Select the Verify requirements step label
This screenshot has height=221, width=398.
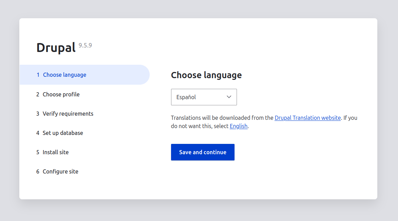[x=68, y=114]
